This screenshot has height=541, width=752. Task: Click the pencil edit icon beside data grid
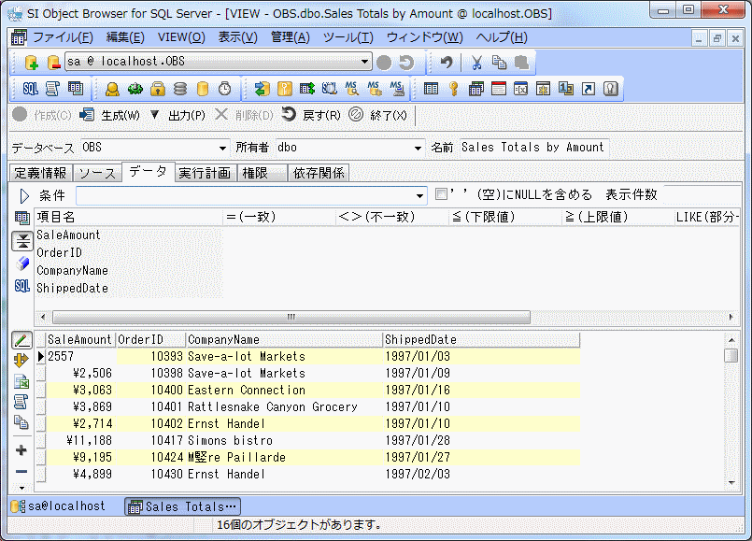pyautogui.click(x=22, y=340)
